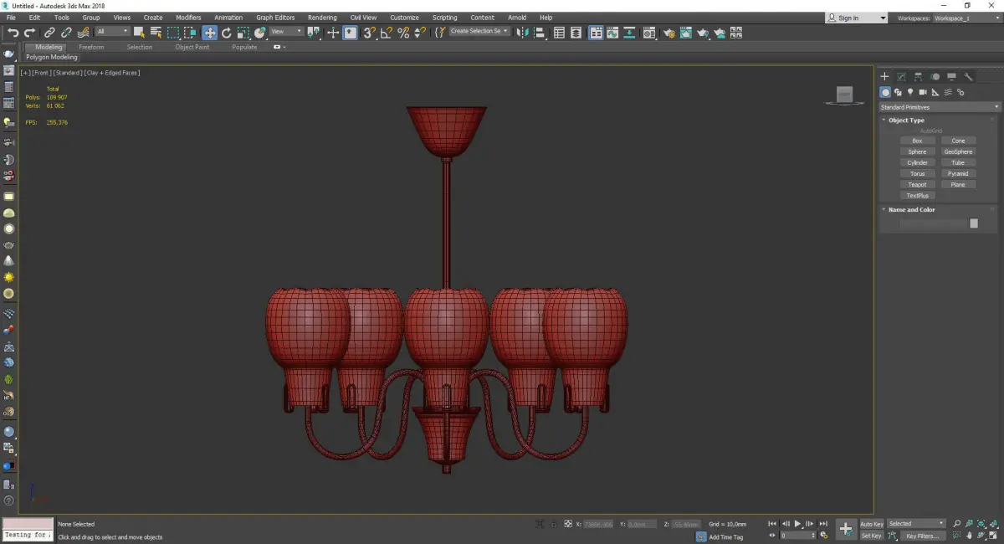Open the selection filter All dropdown

point(112,32)
